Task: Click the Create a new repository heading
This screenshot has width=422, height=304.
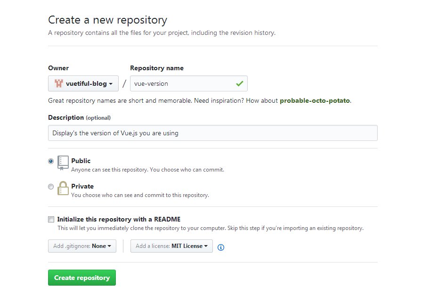Action: click(108, 20)
